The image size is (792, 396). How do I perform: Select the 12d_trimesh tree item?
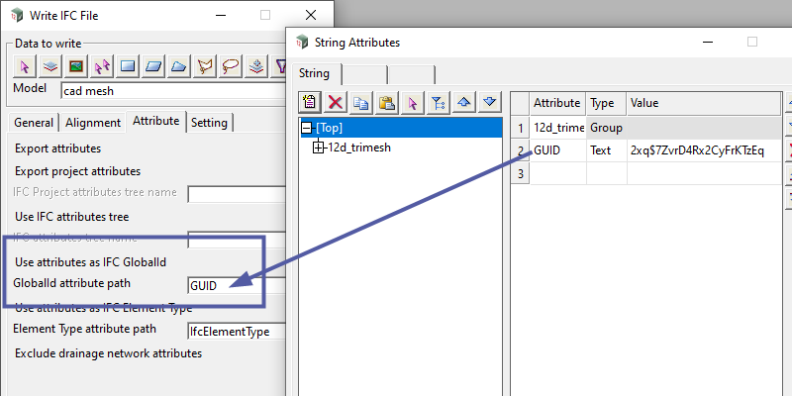point(359,148)
